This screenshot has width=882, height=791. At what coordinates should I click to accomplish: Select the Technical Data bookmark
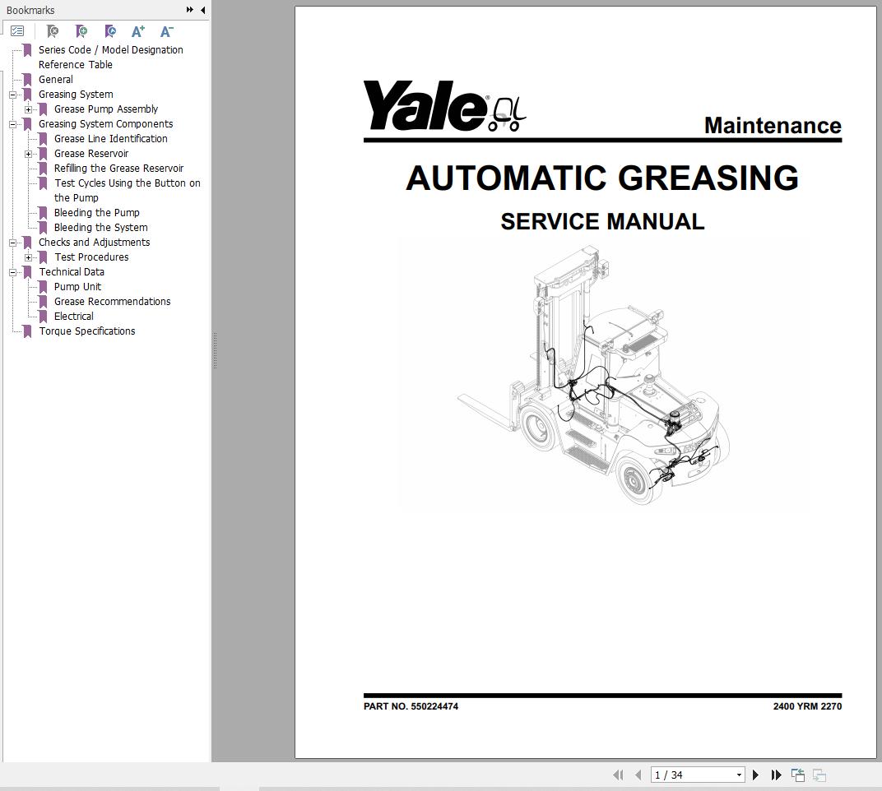point(71,271)
